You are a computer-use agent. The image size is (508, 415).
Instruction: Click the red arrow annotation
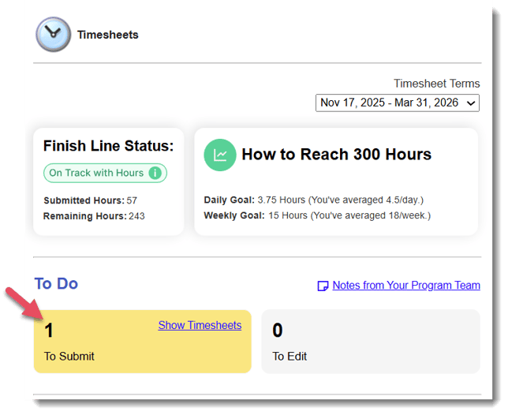click(22, 305)
